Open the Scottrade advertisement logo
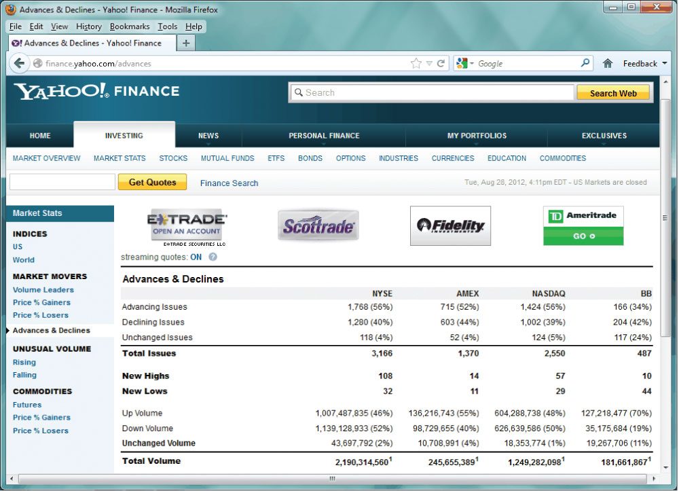Viewport: 679px width, 491px height. point(318,225)
